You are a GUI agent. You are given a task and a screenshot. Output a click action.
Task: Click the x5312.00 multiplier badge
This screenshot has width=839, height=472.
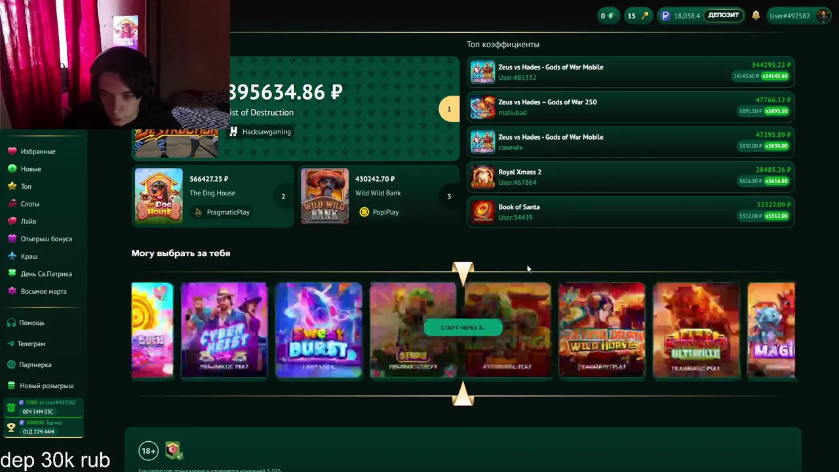pos(776,216)
